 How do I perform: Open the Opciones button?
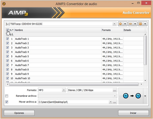tap(19, 113)
